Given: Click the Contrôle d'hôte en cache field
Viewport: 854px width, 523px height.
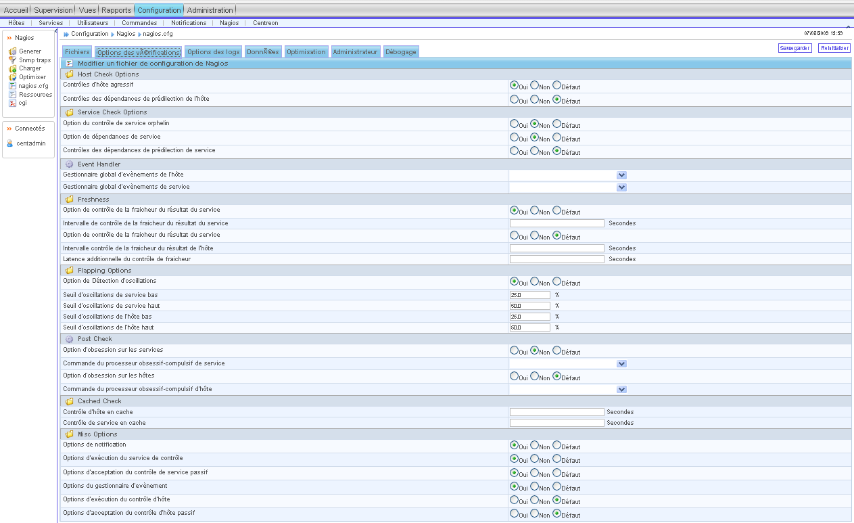Looking at the screenshot, I should [x=556, y=412].
